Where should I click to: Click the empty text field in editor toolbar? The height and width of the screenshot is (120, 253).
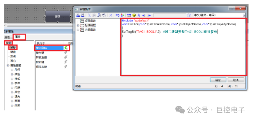point(170,15)
